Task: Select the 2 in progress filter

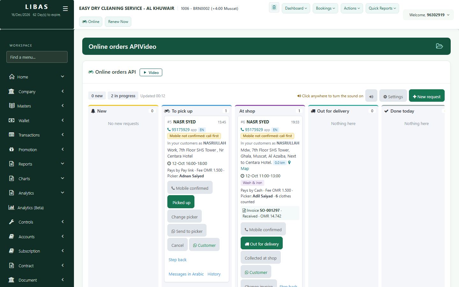Action: tap(123, 96)
